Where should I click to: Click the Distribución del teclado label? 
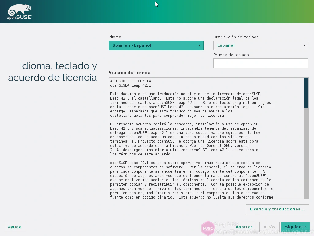click(236, 37)
